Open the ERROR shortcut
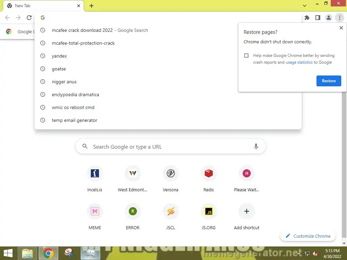 pos(132,217)
